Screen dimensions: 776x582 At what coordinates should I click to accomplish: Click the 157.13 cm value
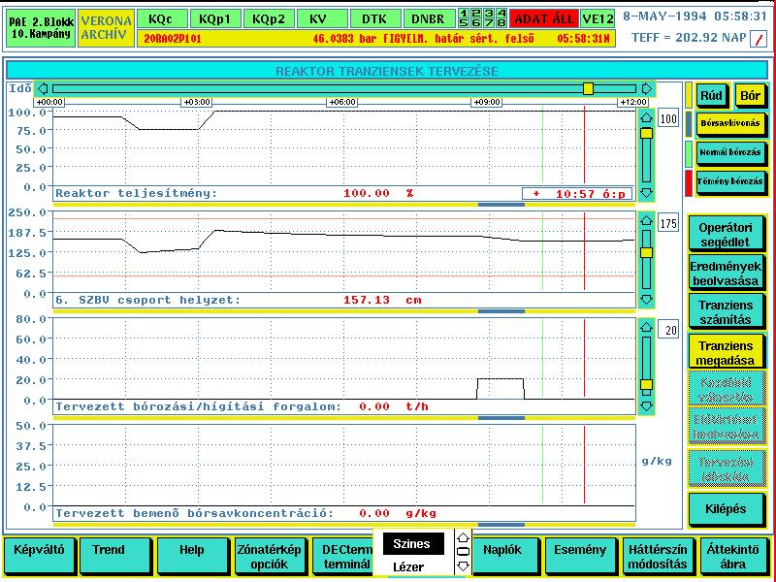[382, 300]
